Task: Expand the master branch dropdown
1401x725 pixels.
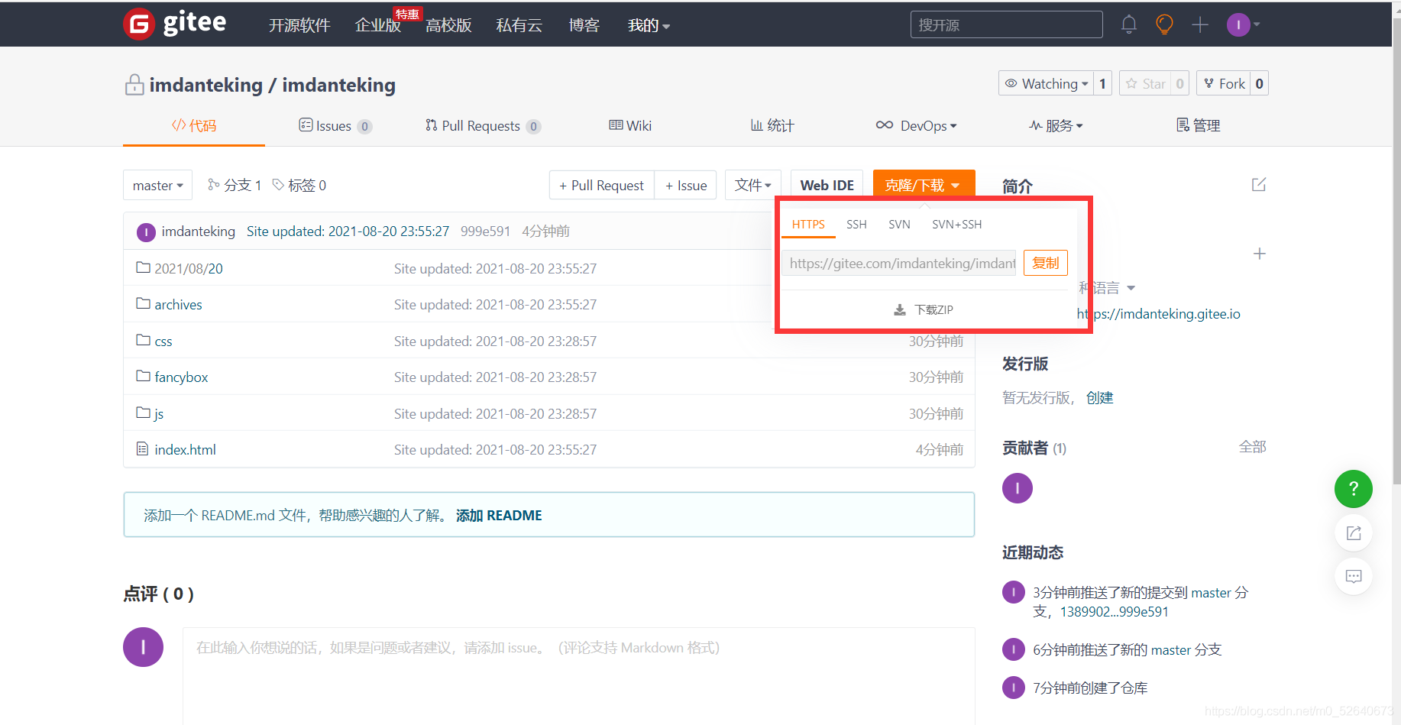Action: click(x=157, y=185)
